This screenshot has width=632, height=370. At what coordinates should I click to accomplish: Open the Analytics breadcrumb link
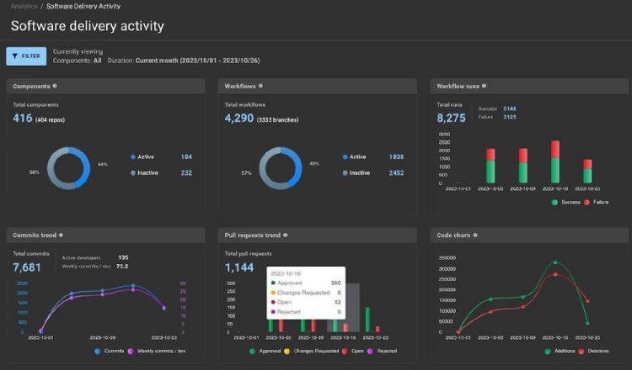[24, 6]
